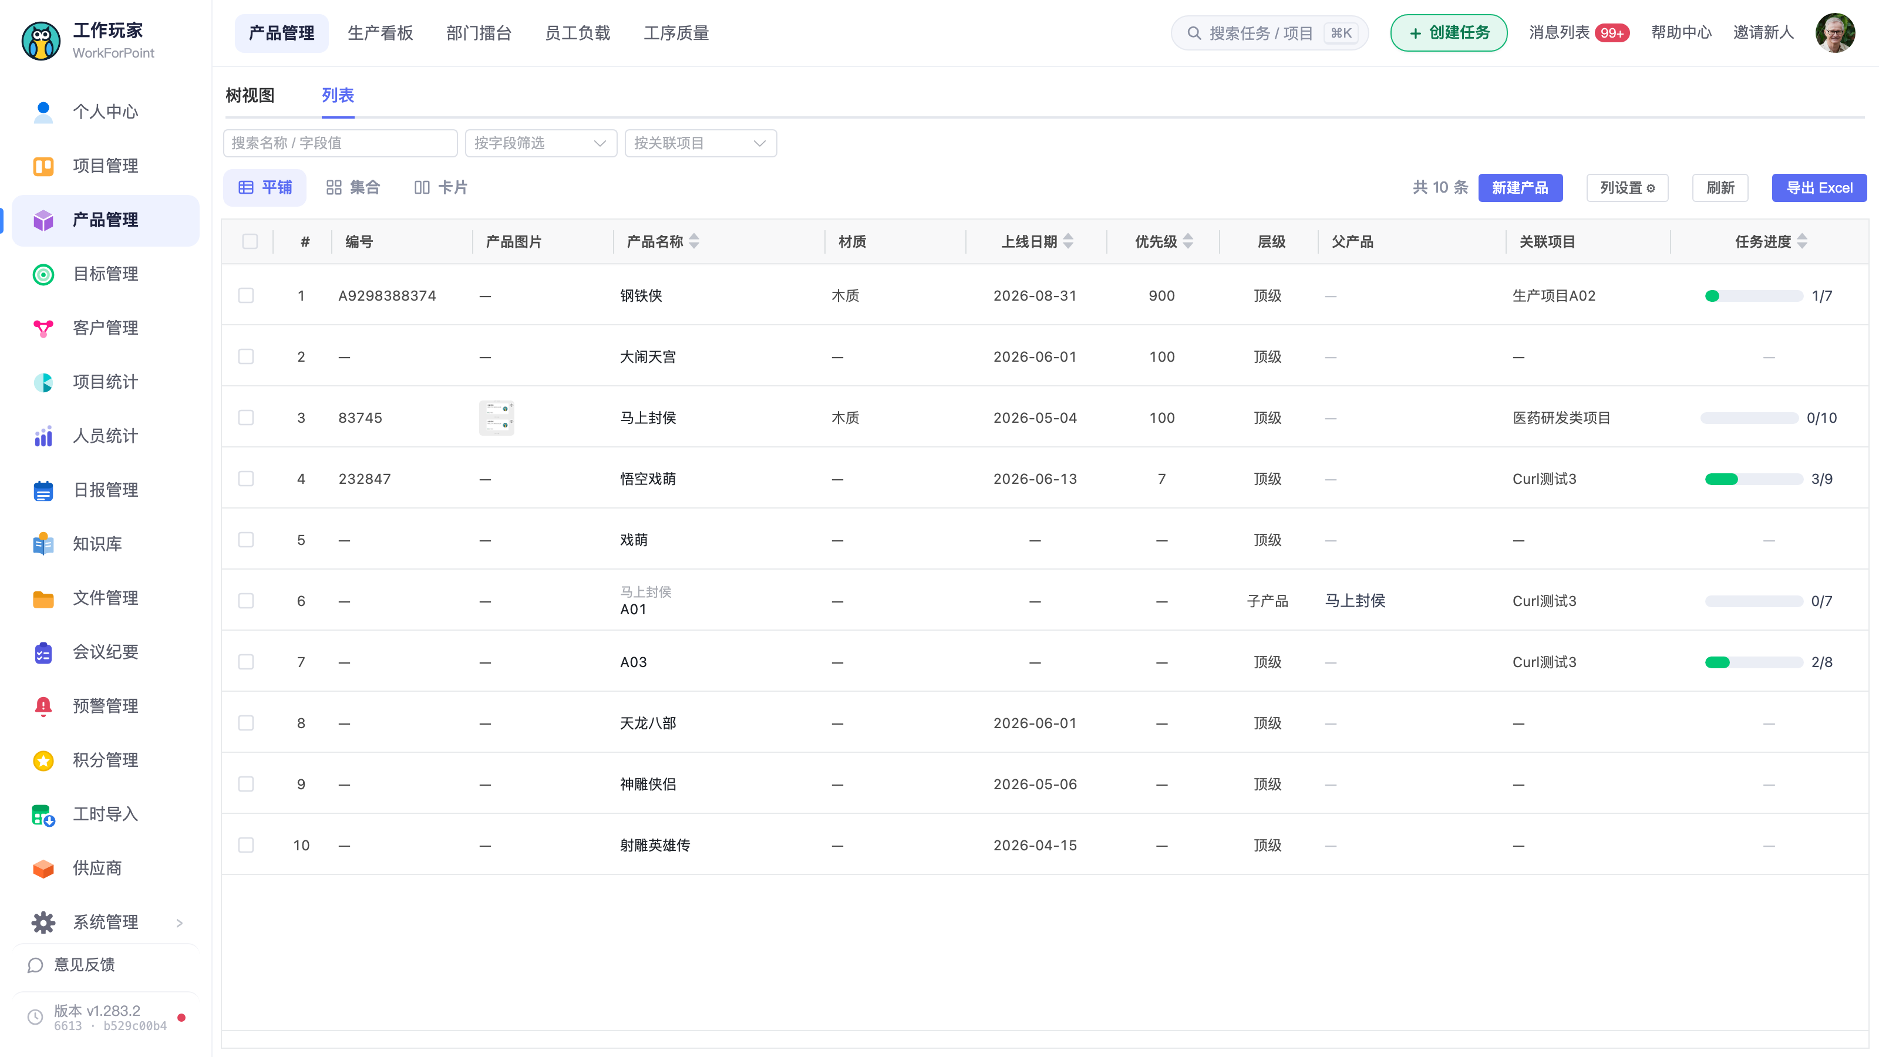Open the 按关联项目 dropdown

coord(701,143)
